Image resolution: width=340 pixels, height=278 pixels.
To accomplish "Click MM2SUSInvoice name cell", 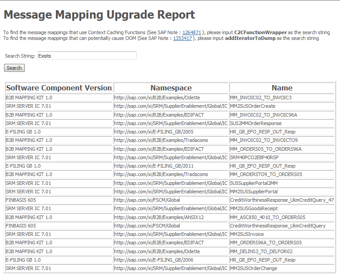I will [x=282, y=234].
